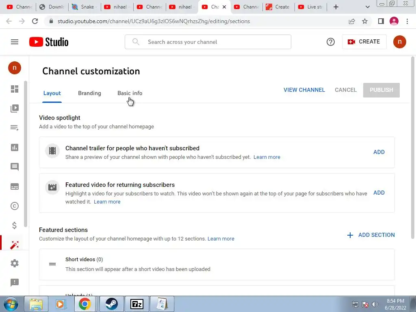Open Steam from the taskbar

(x=111, y=304)
